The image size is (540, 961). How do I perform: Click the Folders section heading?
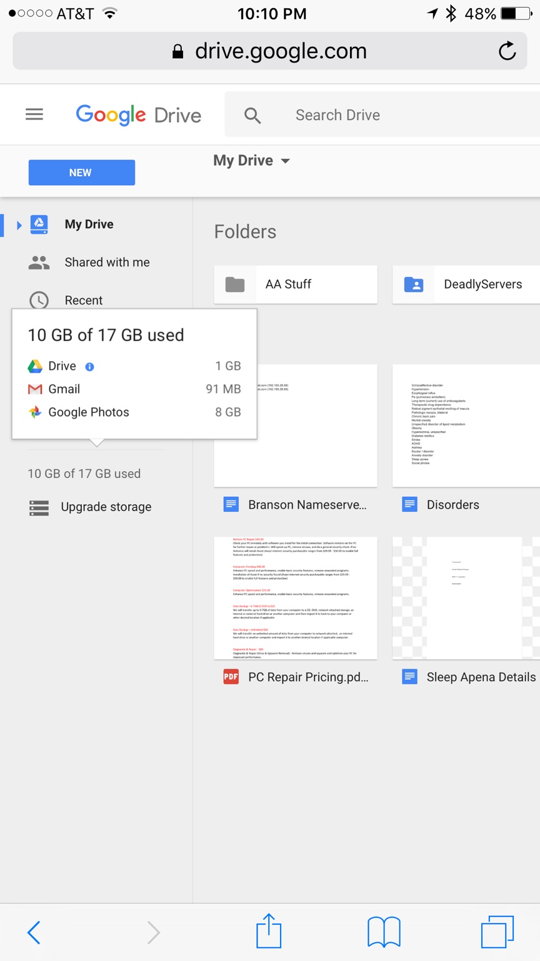point(245,231)
